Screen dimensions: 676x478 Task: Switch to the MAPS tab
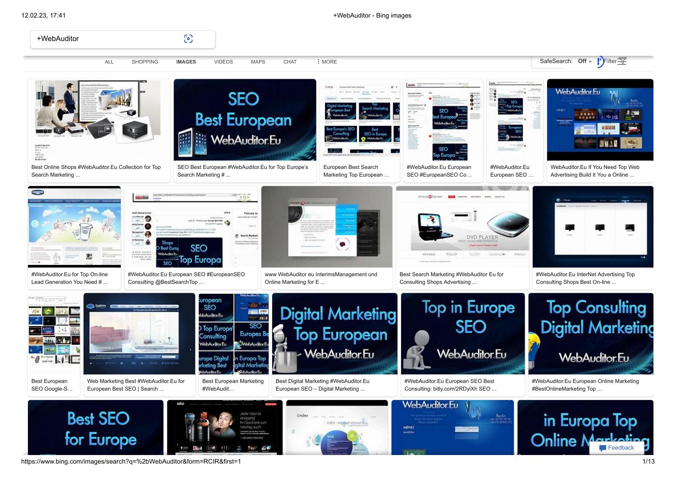coord(258,62)
